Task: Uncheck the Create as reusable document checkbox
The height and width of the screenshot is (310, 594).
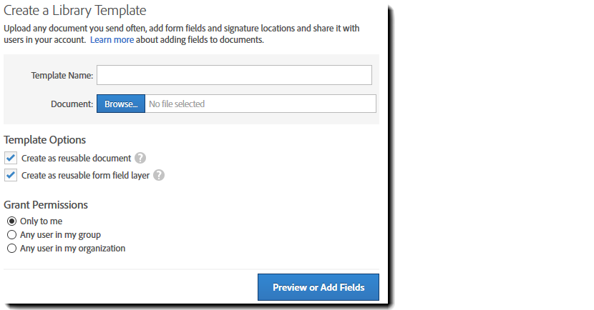Action: [x=11, y=158]
